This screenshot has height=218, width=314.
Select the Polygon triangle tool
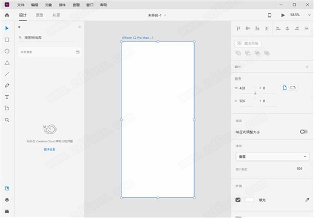click(x=7, y=63)
